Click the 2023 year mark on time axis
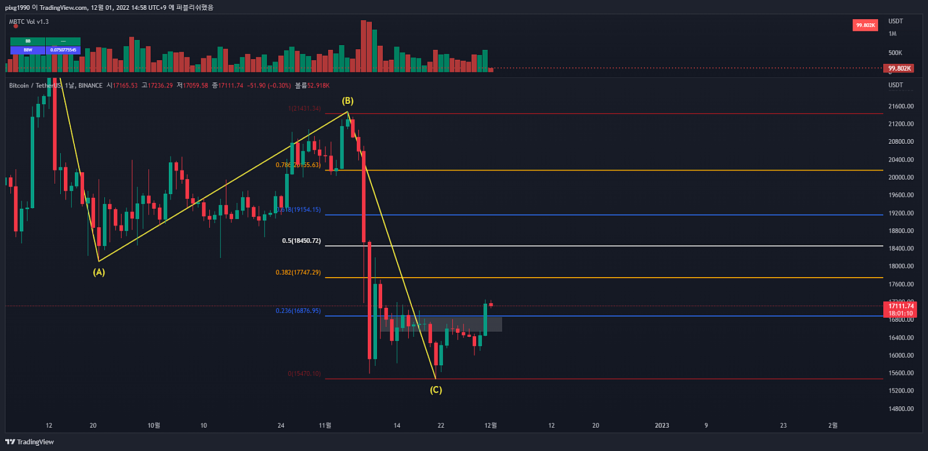This screenshot has width=928, height=451. 662,425
